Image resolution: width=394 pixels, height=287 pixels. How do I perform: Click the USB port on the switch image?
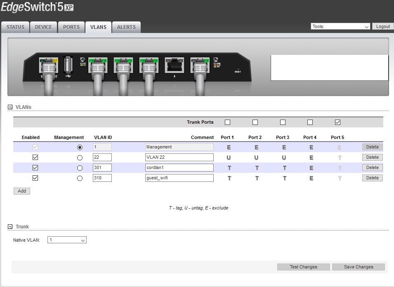68,64
